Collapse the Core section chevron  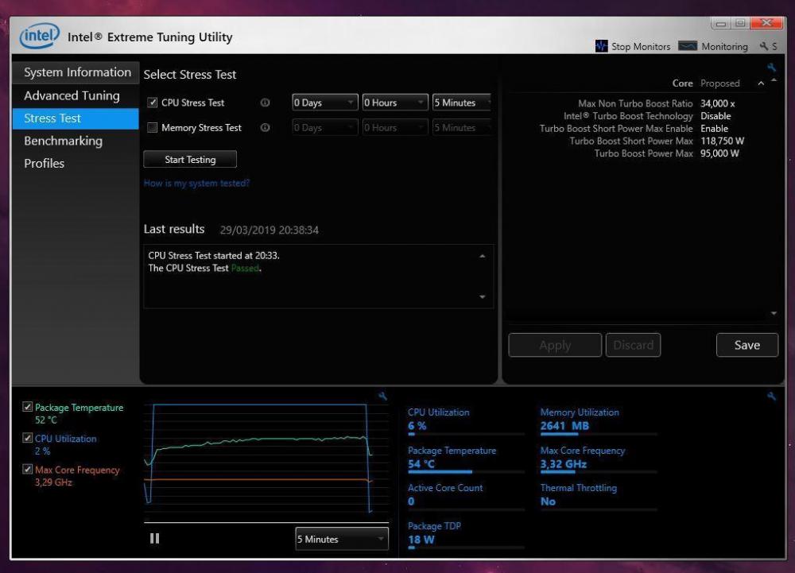(761, 83)
